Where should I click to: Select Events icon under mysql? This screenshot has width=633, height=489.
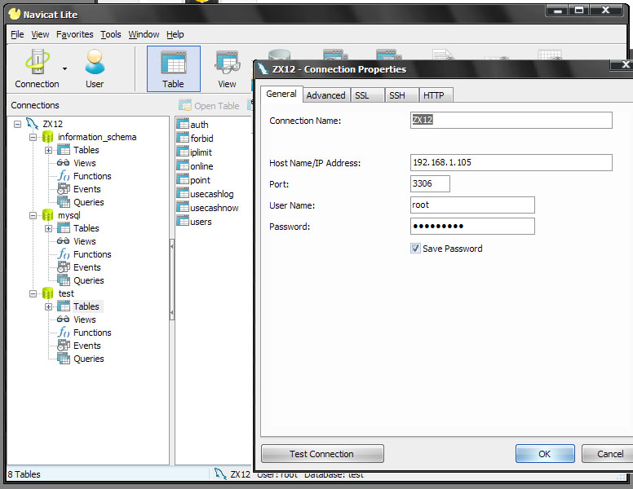[64, 267]
